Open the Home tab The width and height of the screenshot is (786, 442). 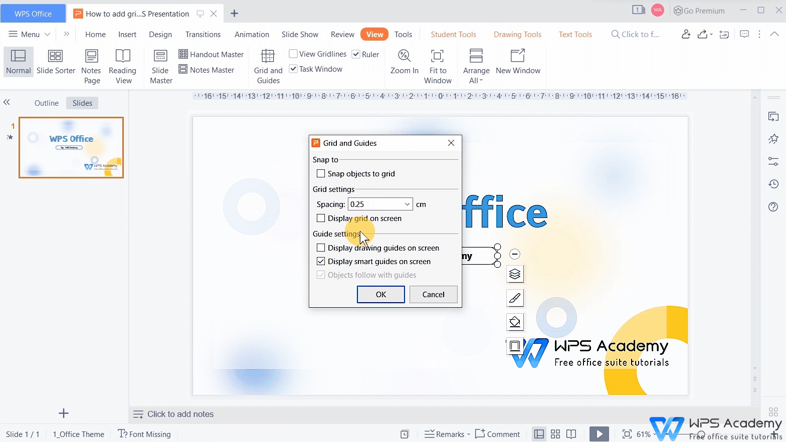coord(95,34)
